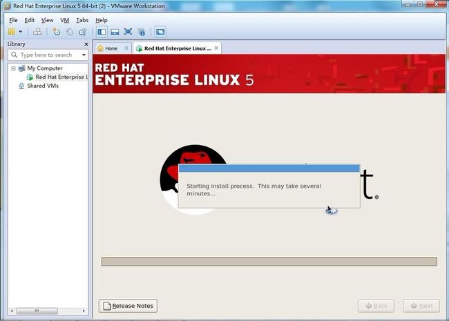Toggle the thumbnail bar icon
The height and width of the screenshot is (321, 449).
(x=115, y=32)
